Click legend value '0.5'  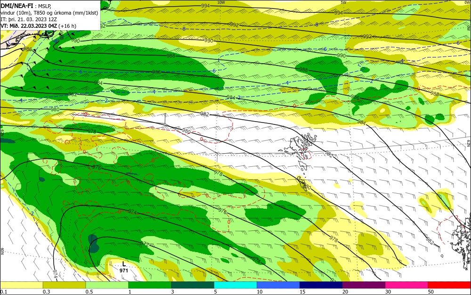point(89,292)
